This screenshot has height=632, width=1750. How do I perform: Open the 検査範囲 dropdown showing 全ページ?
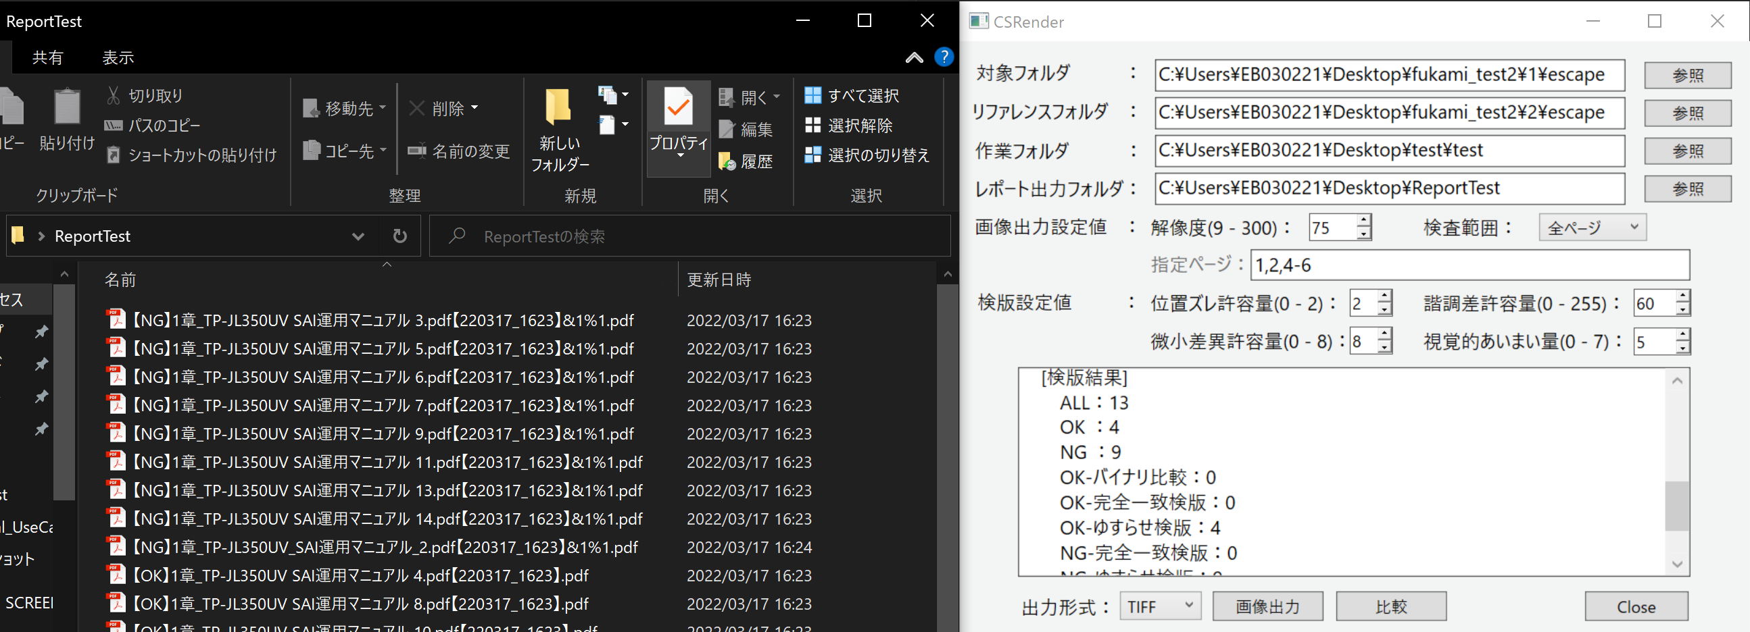pyautogui.click(x=1592, y=227)
